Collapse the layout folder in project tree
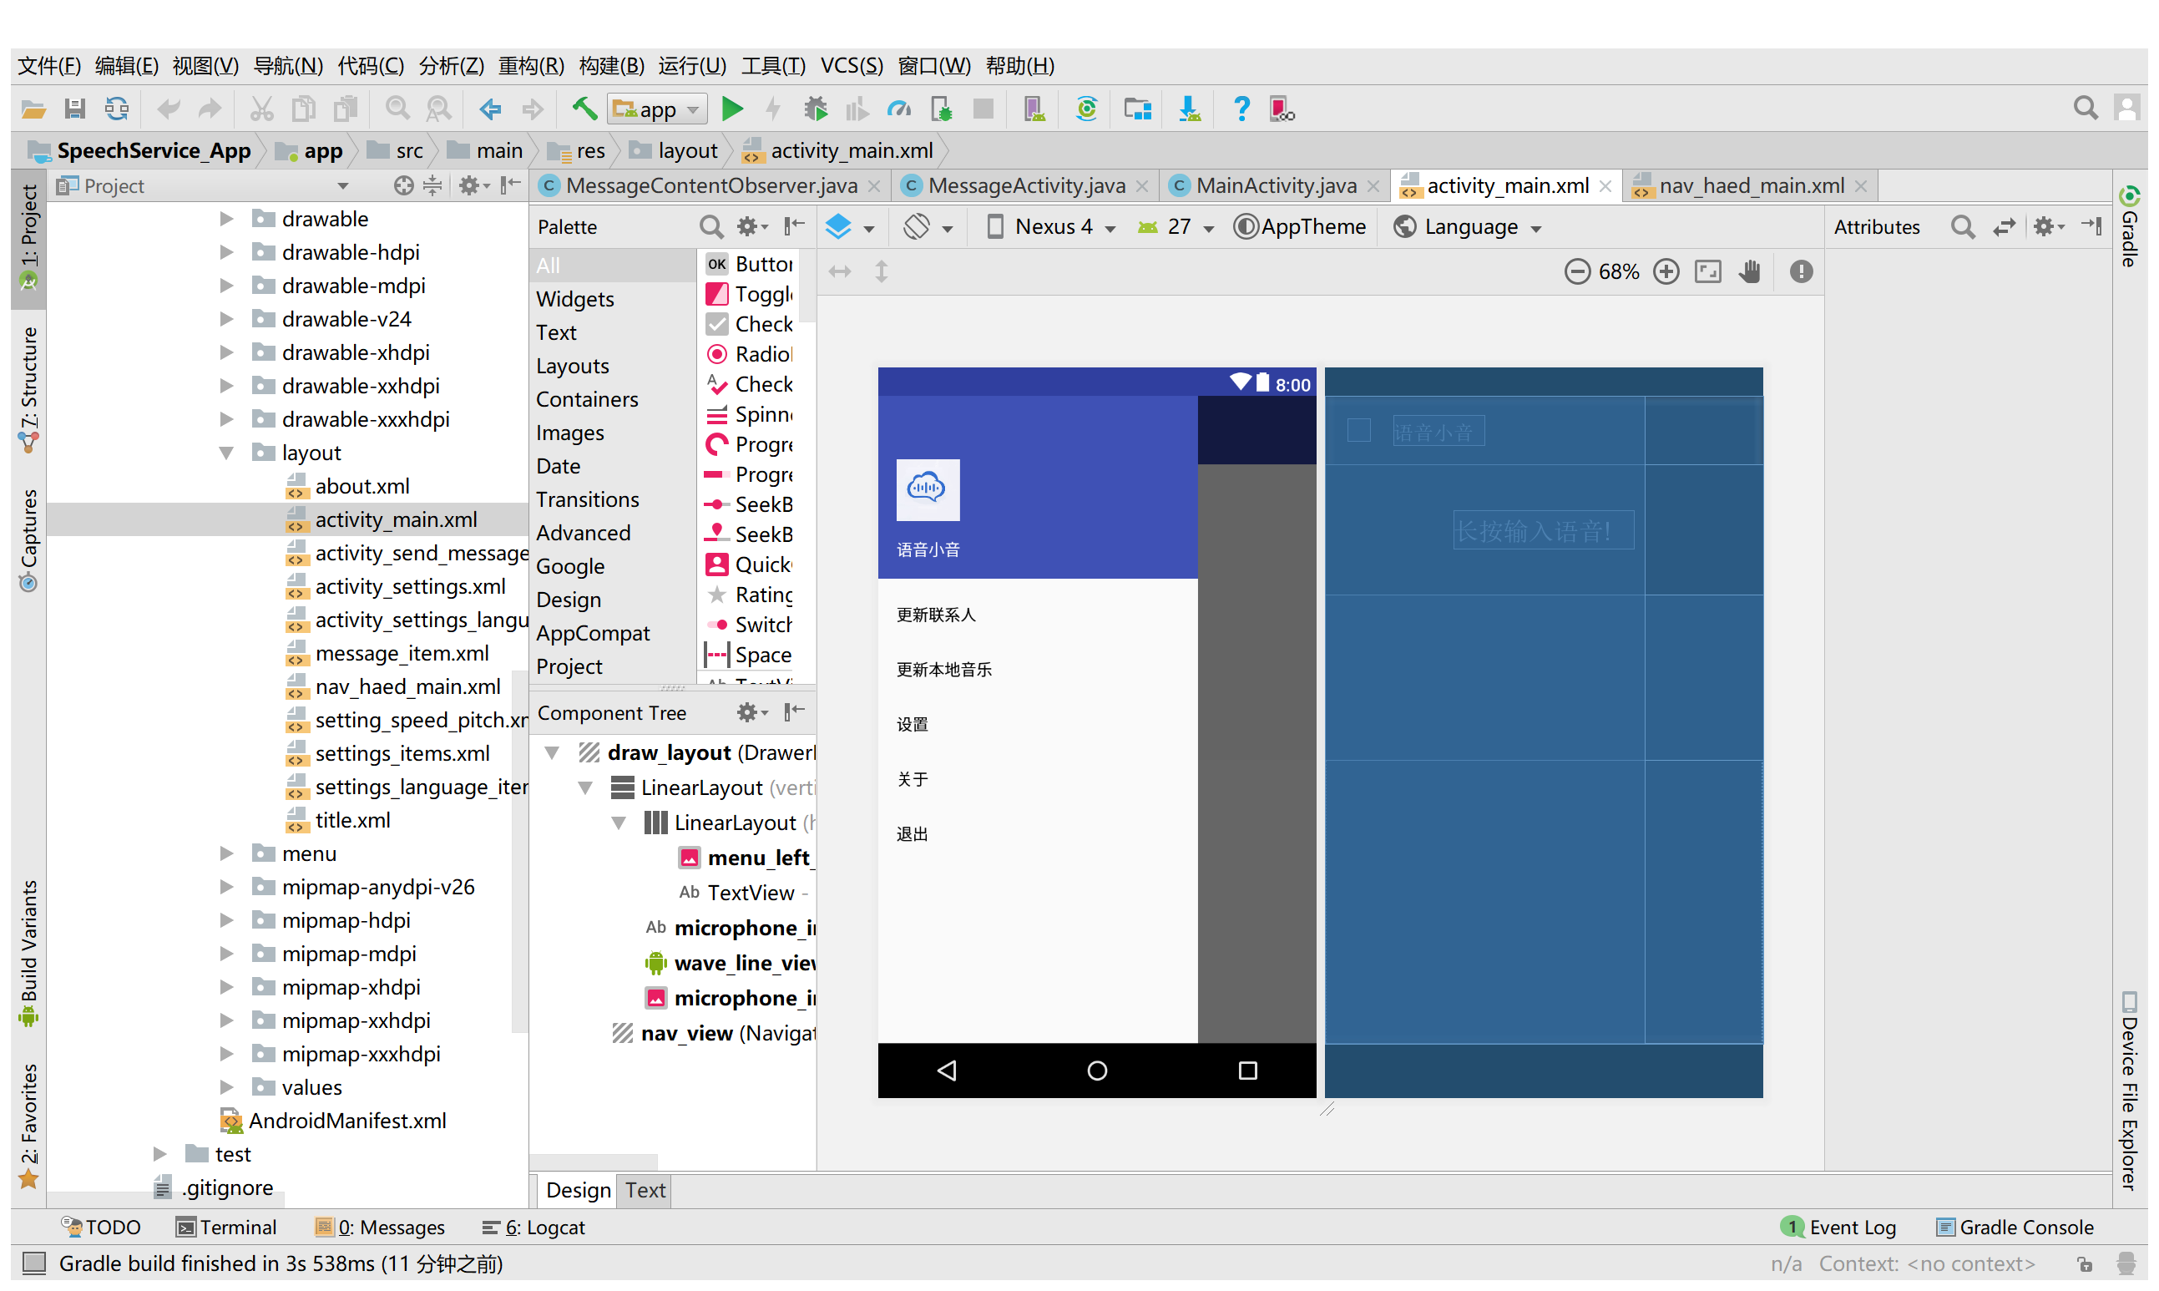 tap(226, 453)
